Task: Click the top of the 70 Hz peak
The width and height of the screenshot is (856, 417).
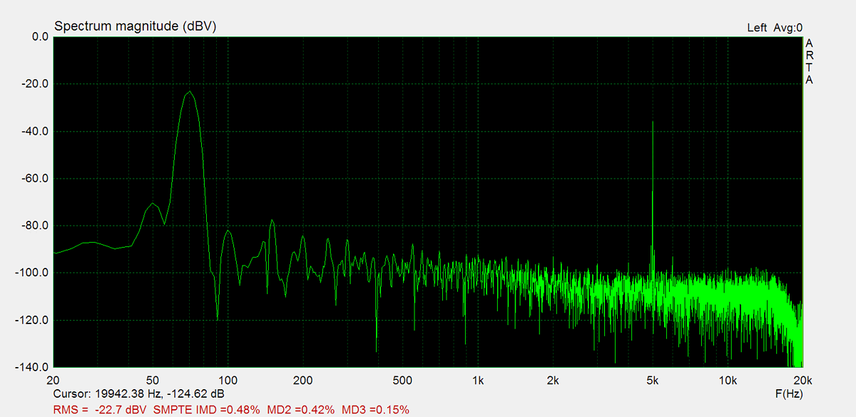Action: (x=190, y=92)
